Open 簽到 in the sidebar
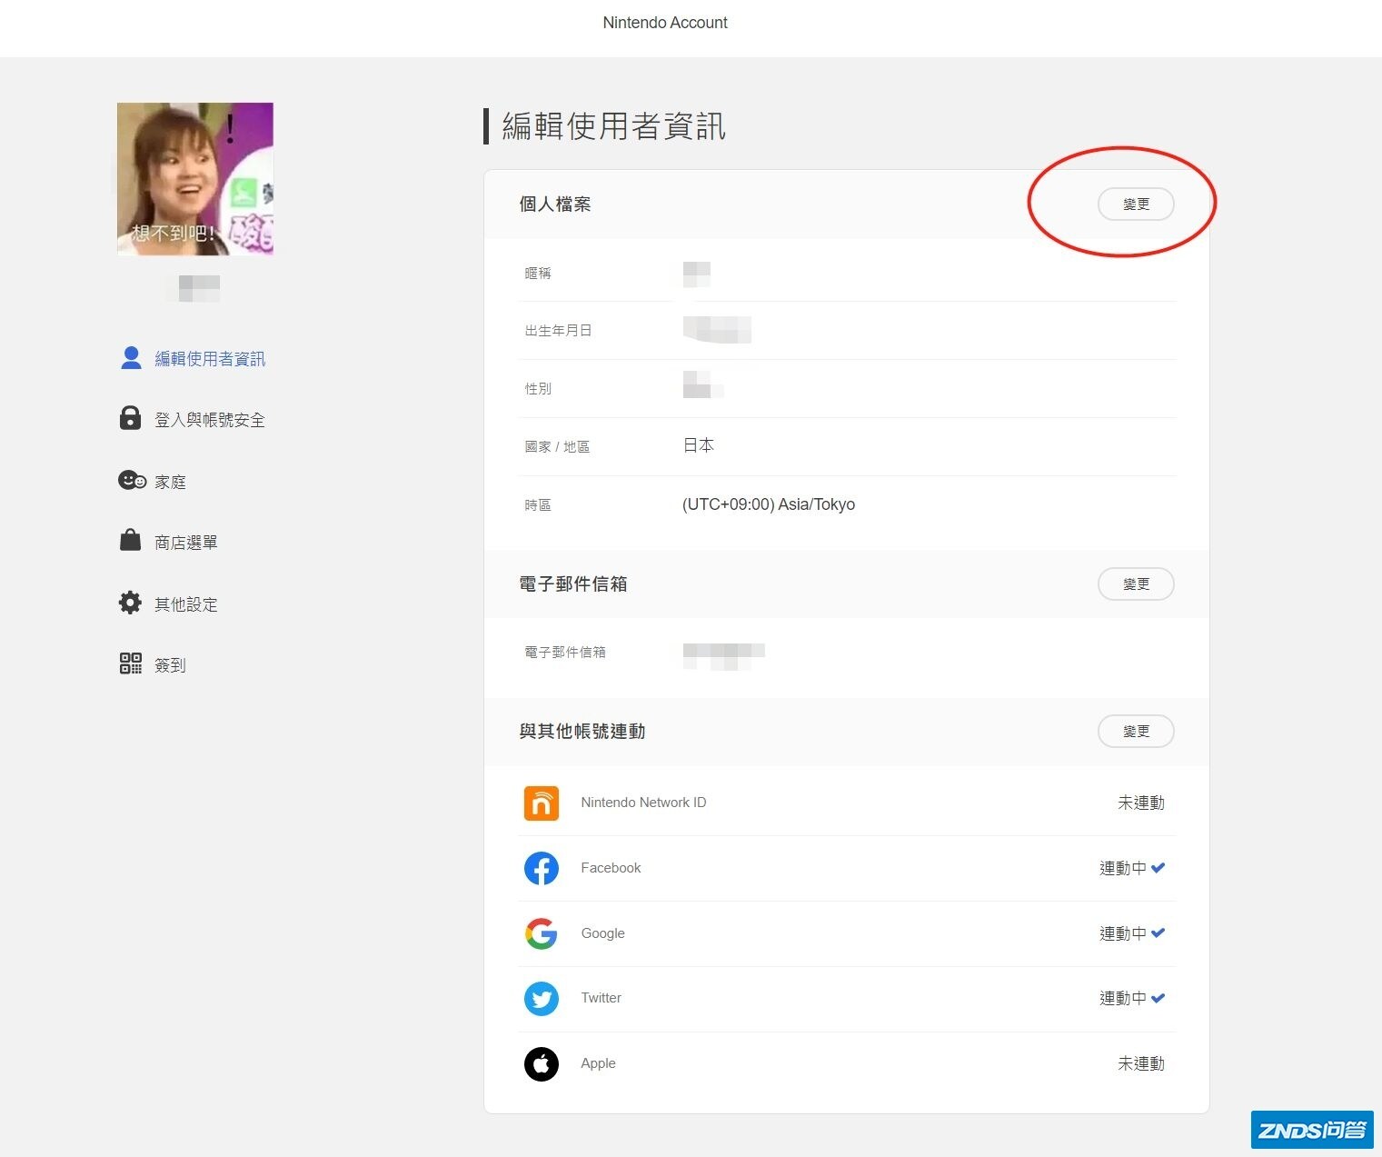Viewport: 1382px width, 1157px height. pyautogui.click(x=170, y=665)
